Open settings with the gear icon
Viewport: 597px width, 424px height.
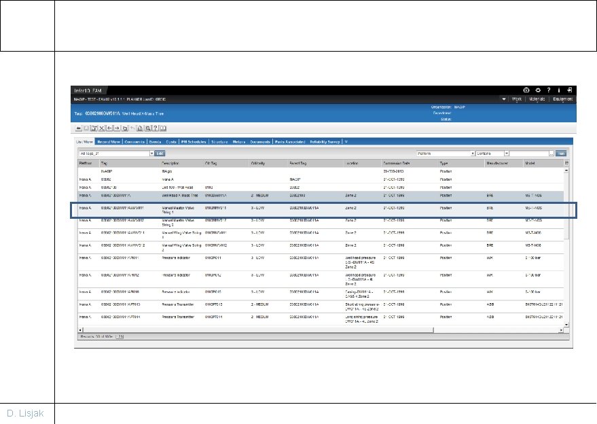point(538,90)
